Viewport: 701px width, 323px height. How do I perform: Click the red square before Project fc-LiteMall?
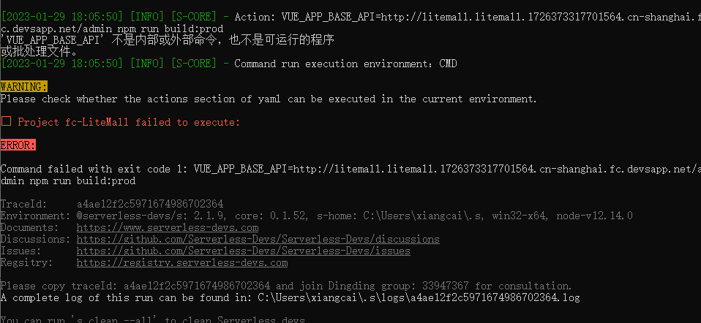click(x=6, y=121)
